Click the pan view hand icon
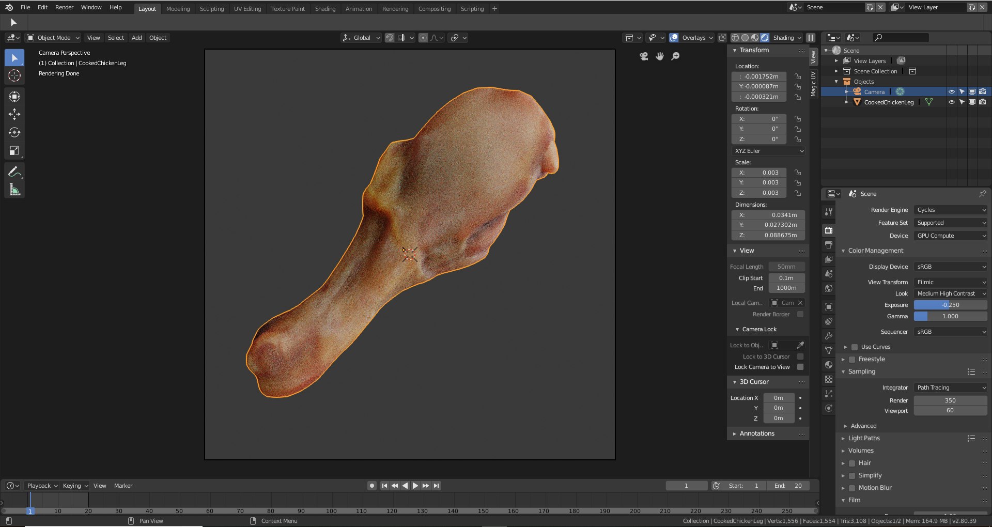The image size is (992, 527). tap(660, 56)
